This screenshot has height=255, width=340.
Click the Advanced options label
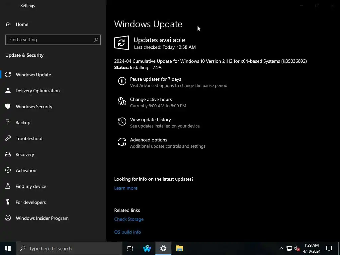pyautogui.click(x=148, y=140)
